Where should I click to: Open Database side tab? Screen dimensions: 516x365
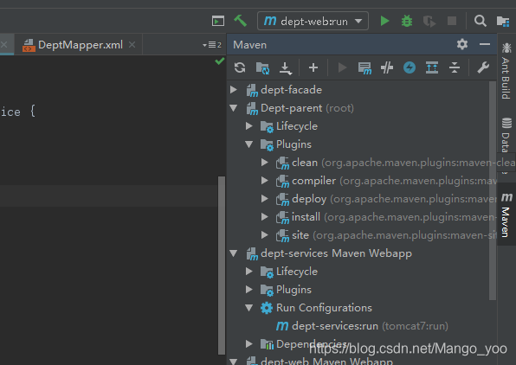point(506,135)
